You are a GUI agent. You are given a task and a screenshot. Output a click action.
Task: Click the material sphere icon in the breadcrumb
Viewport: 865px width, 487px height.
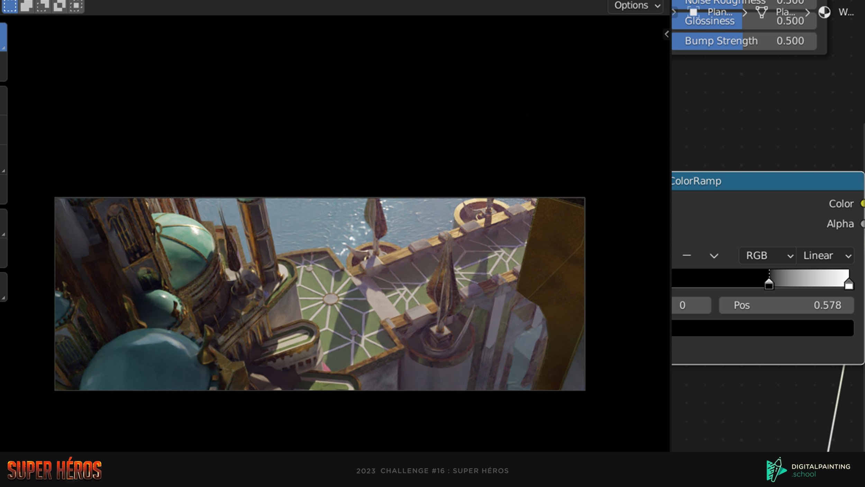pos(824,12)
